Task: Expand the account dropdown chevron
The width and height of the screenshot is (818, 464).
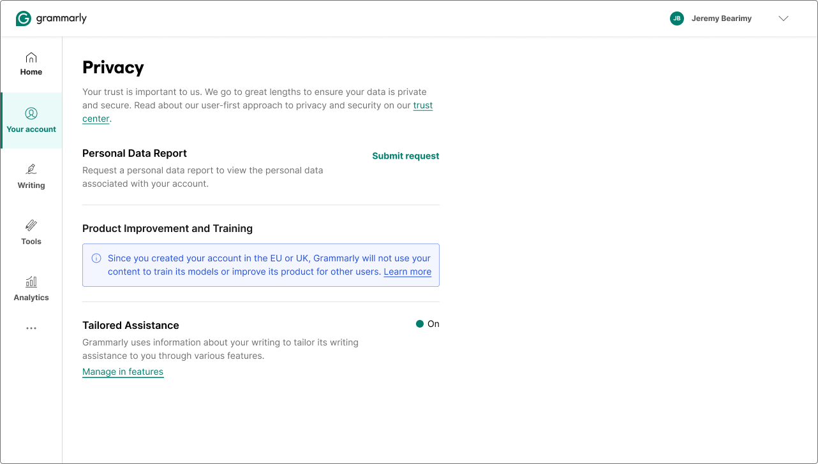Action: (784, 18)
